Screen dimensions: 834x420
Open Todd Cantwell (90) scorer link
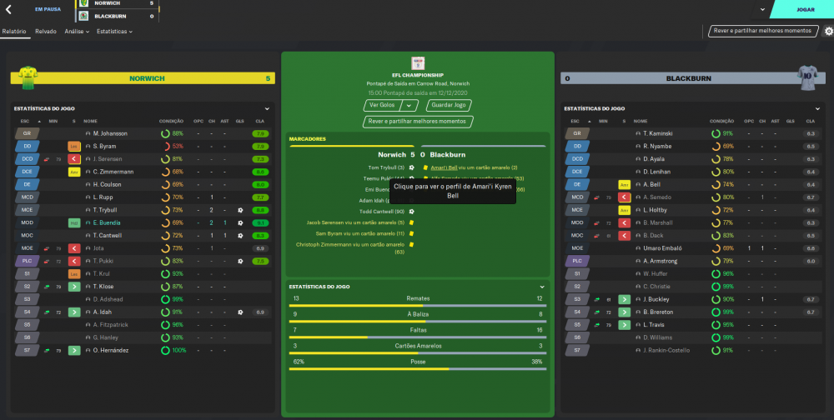pos(382,212)
